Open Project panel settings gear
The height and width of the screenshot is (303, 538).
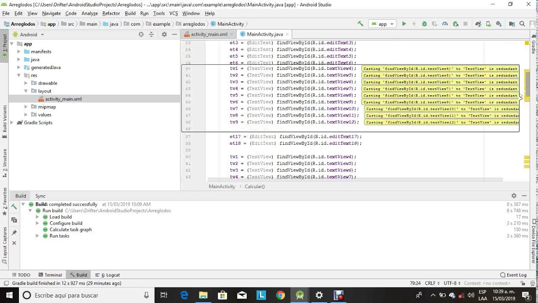pyautogui.click(x=164, y=35)
